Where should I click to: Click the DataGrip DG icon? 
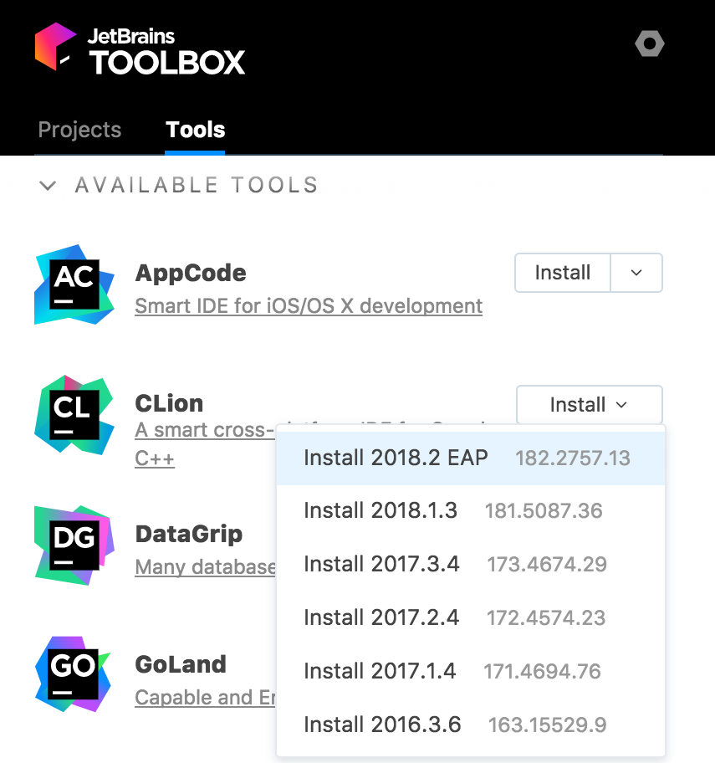[74, 545]
